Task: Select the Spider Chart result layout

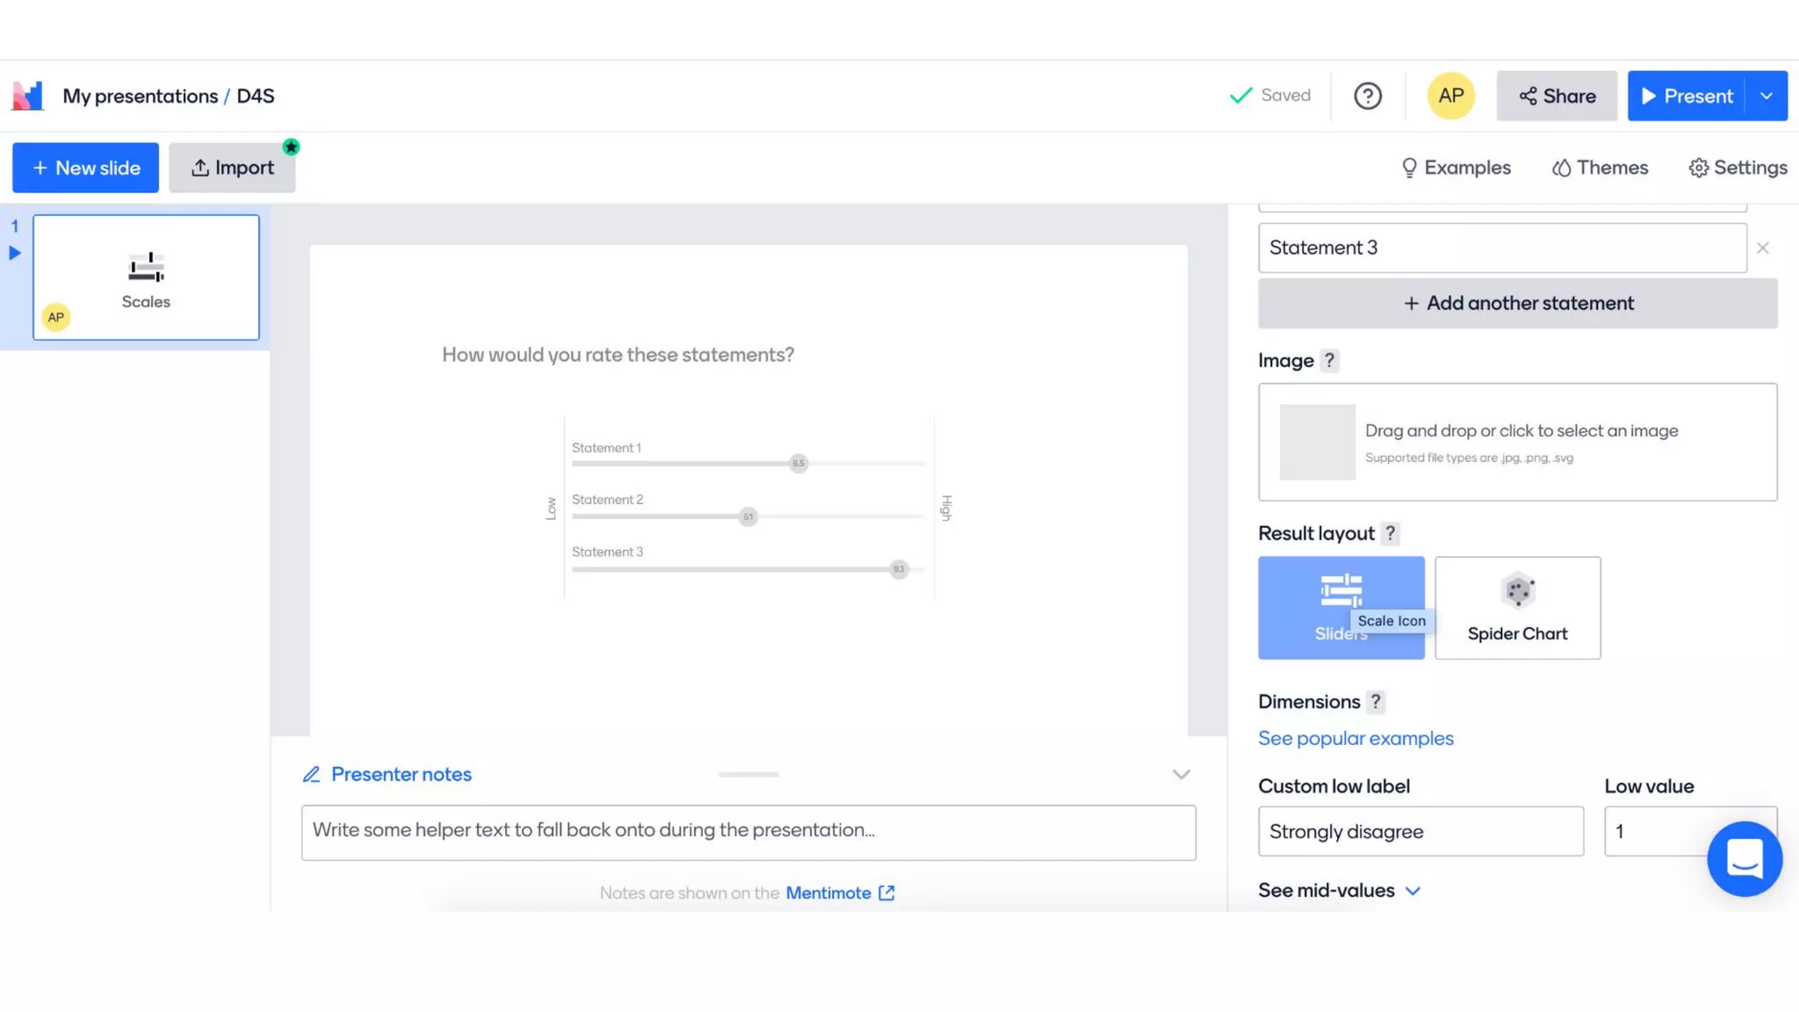Action: pos(1517,608)
